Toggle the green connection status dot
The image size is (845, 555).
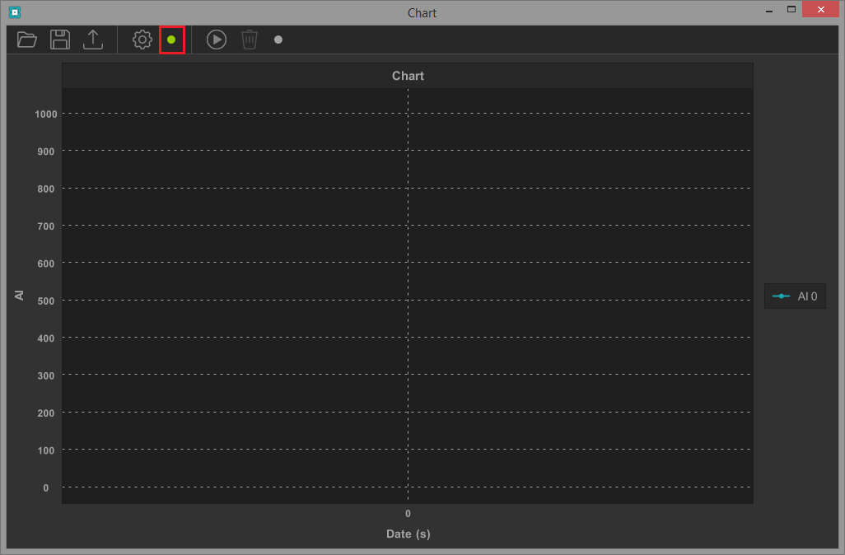171,40
